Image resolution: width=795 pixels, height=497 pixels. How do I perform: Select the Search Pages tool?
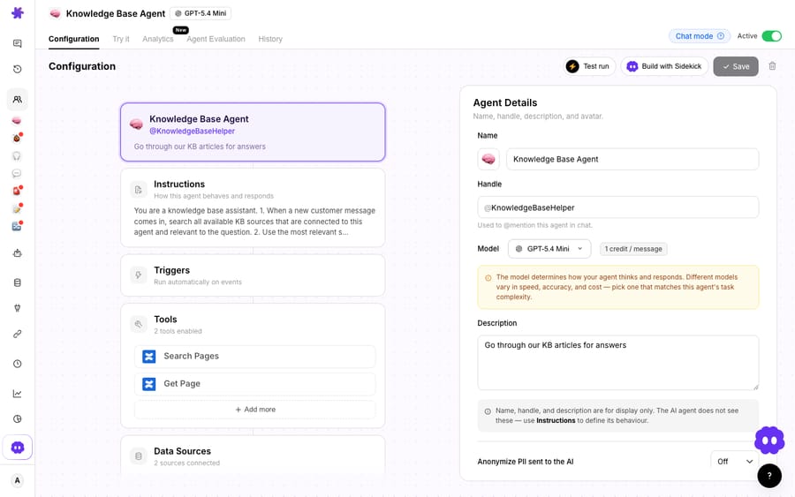coord(255,356)
